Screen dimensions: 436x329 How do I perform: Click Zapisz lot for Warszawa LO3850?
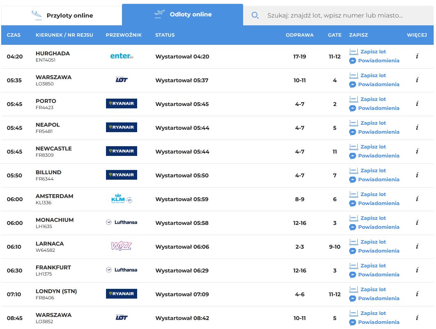click(x=373, y=76)
